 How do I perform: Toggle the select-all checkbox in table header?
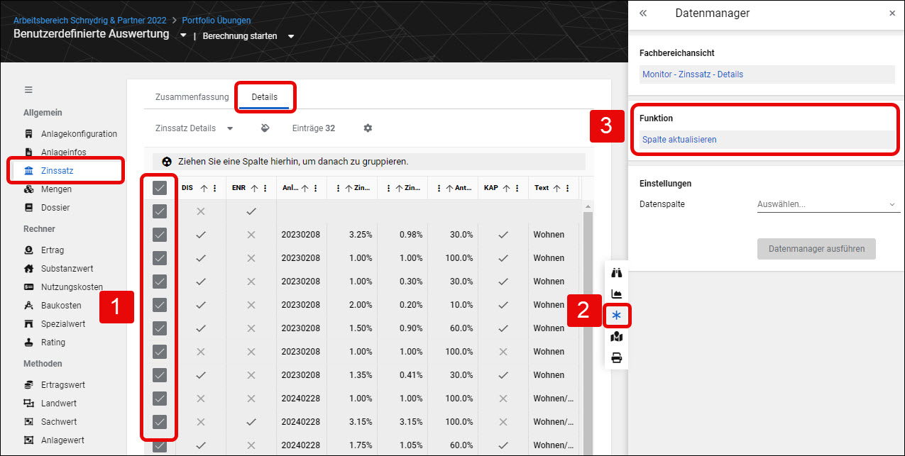160,188
